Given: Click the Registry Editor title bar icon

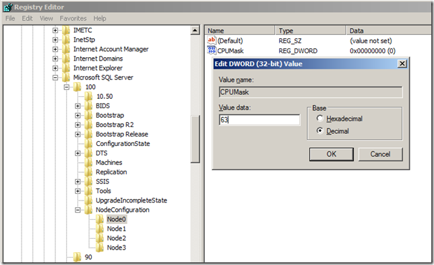Looking at the screenshot, I should pos(8,7).
